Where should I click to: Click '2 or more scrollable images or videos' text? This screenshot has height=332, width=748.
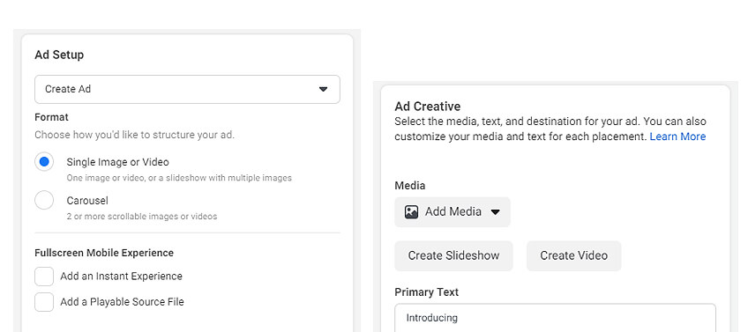coord(142,217)
